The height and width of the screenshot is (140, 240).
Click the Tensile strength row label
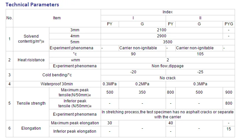click(31, 103)
